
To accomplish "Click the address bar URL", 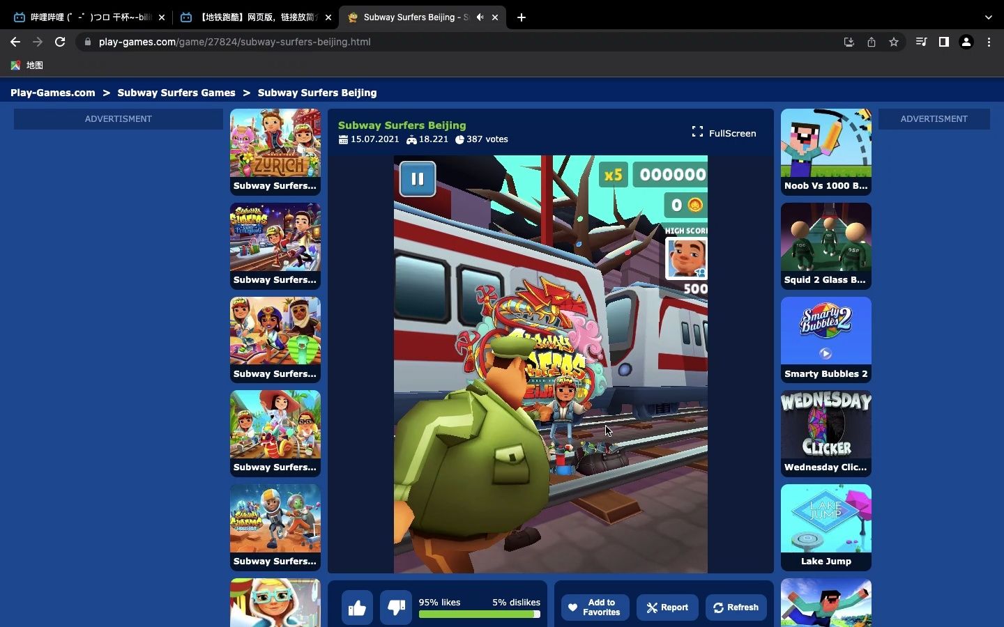I will (234, 42).
